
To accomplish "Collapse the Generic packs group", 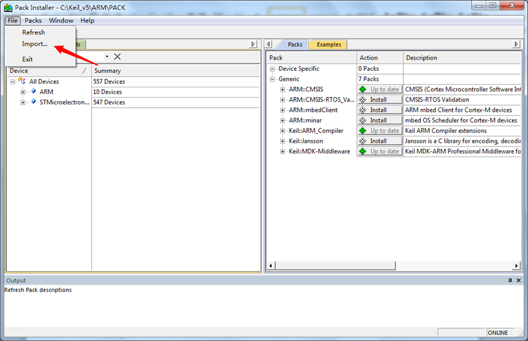I will [x=272, y=79].
